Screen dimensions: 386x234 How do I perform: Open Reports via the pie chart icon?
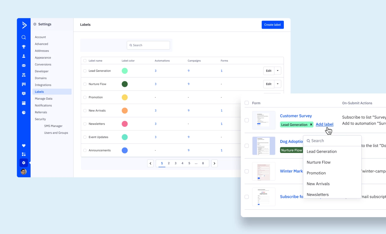[24, 112]
